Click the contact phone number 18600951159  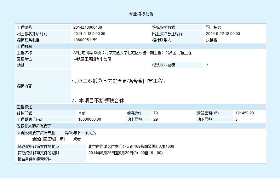click(x=85, y=40)
